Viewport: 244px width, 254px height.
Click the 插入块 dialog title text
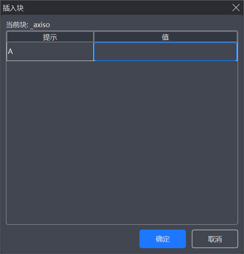click(x=13, y=8)
